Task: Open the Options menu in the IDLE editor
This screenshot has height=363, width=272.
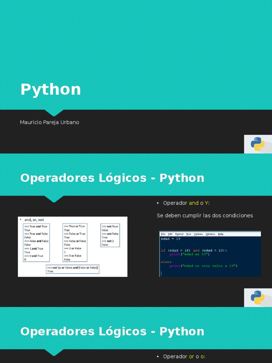Action: pos(198,234)
